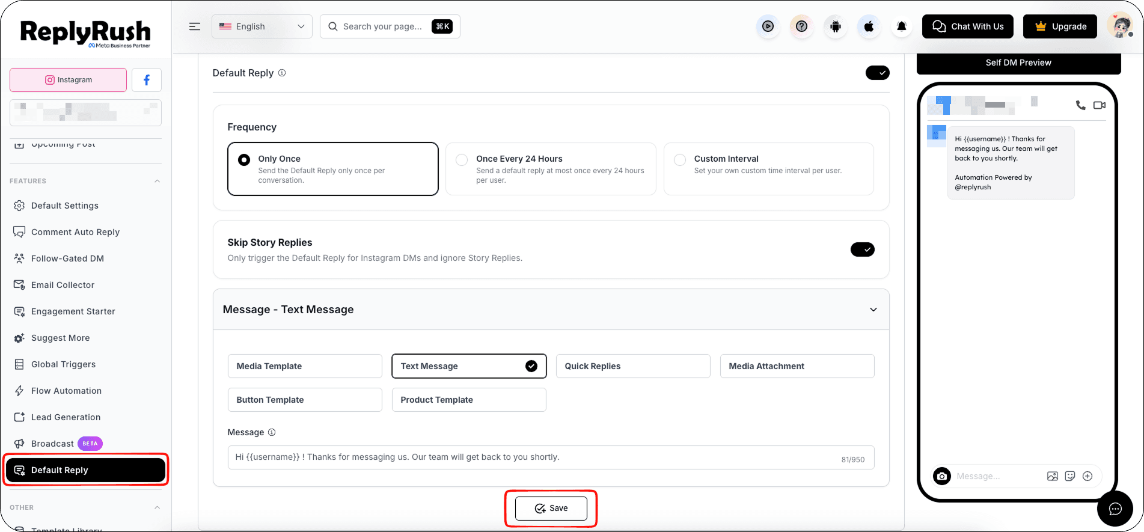The image size is (1144, 532).
Task: Click the info icon beside Default Reply
Action: coord(282,73)
